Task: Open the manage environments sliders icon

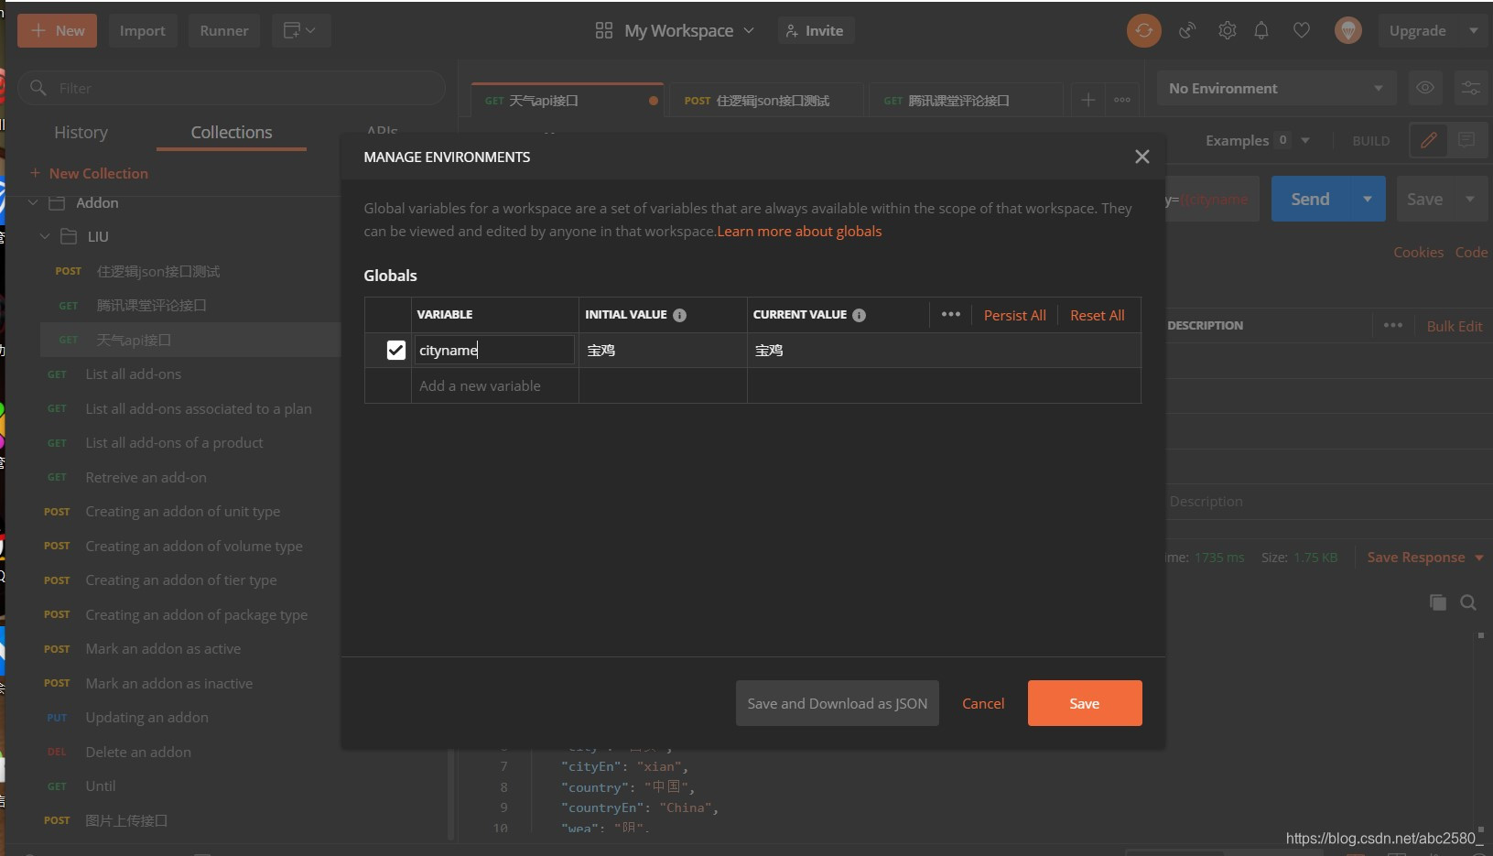Action: click(1470, 88)
